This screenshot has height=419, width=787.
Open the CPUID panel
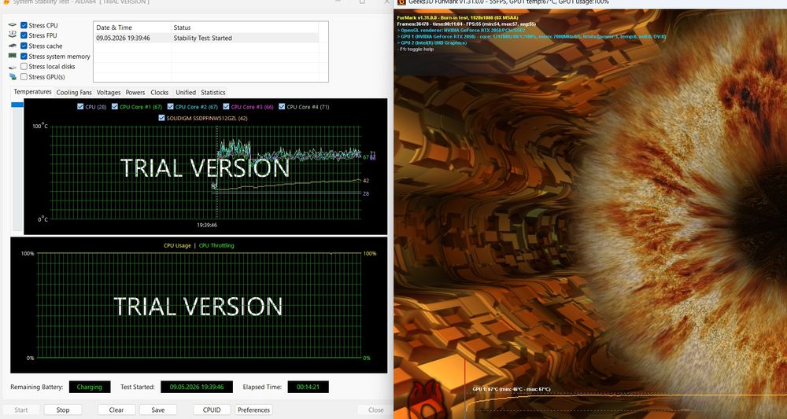212,410
